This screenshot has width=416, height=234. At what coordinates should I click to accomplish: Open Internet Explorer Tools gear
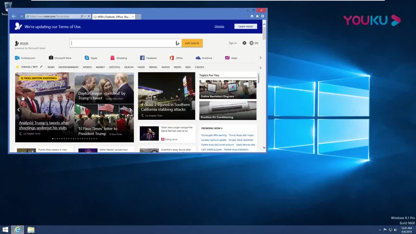[x=263, y=16]
